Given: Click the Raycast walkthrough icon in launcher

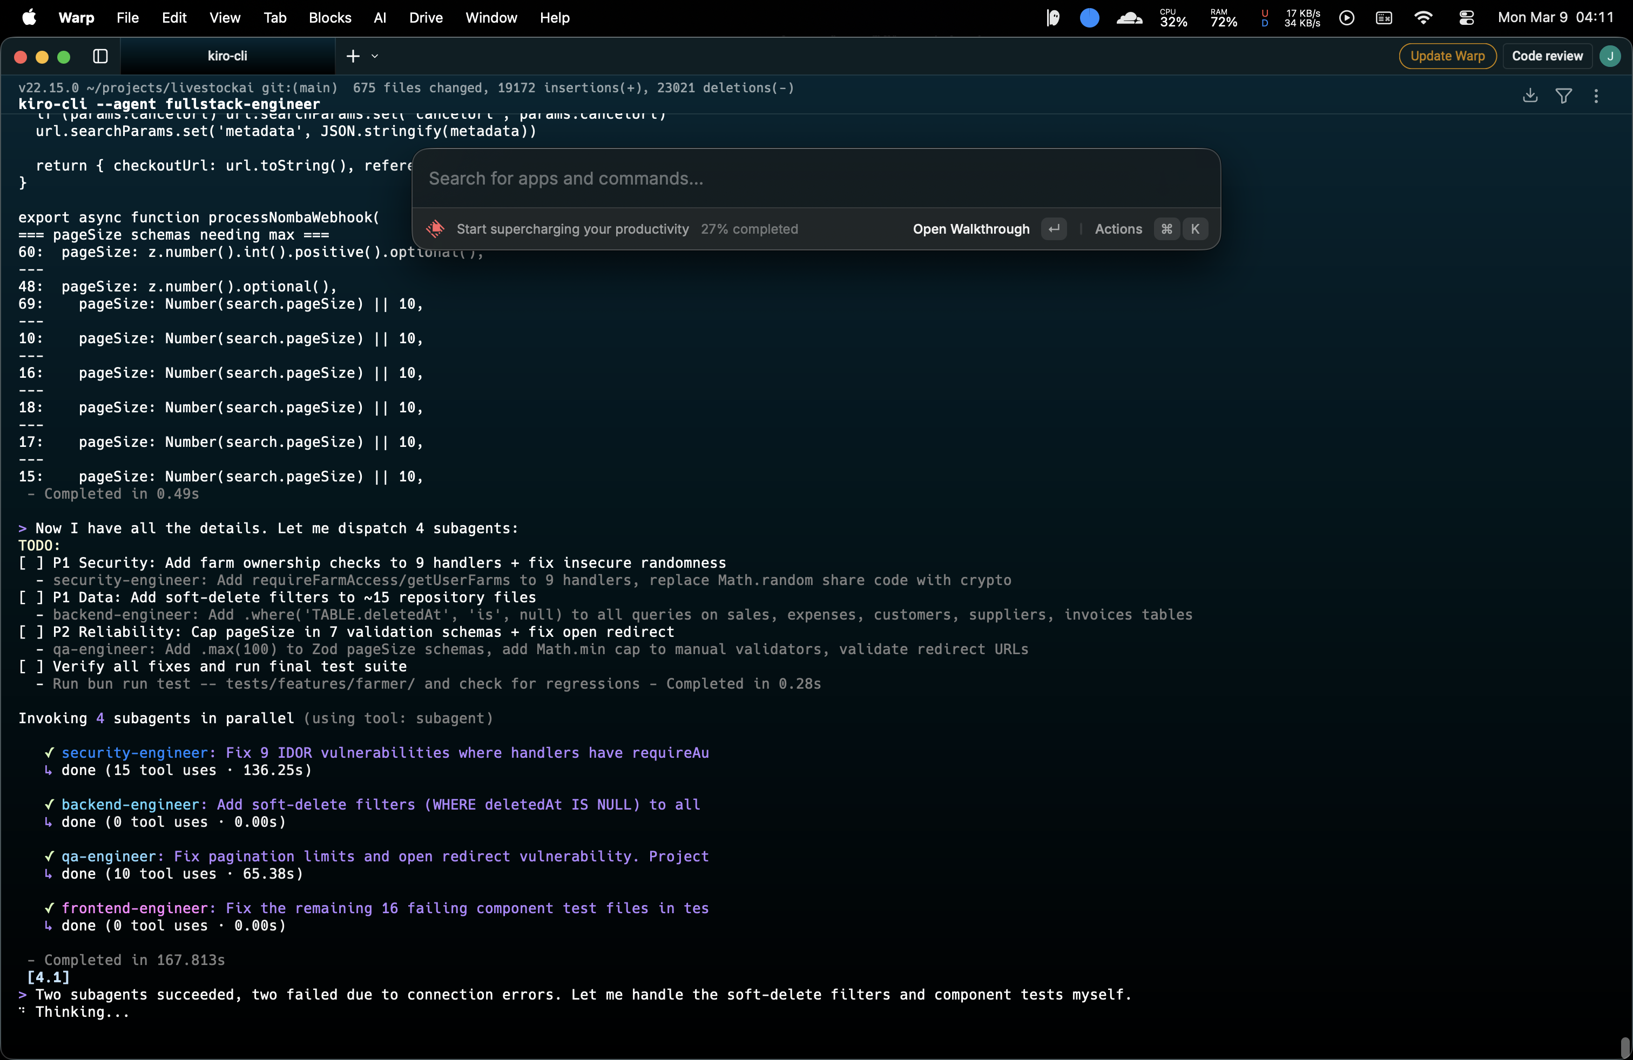Looking at the screenshot, I should tap(435, 229).
